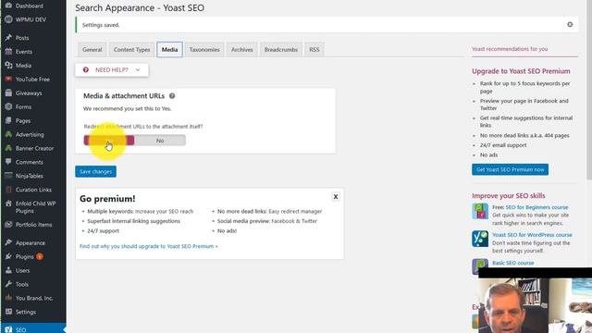This screenshot has width=592, height=333.
Task: Open the RSS tab
Action: [x=314, y=49]
